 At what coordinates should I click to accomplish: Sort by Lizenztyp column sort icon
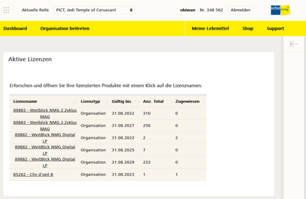pos(104,101)
